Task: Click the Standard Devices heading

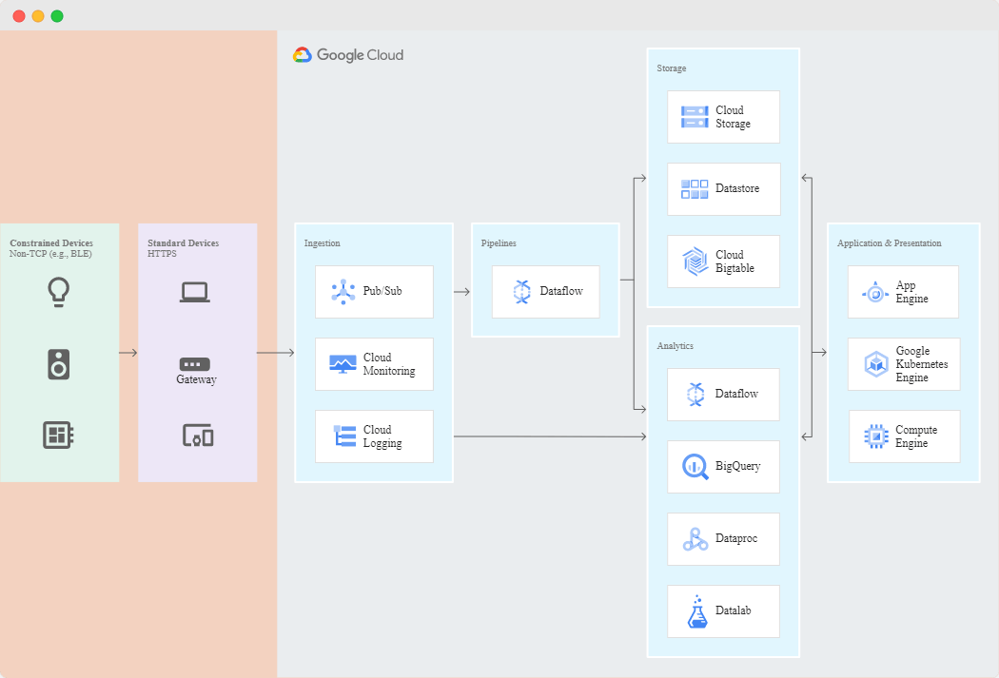Action: tap(183, 243)
